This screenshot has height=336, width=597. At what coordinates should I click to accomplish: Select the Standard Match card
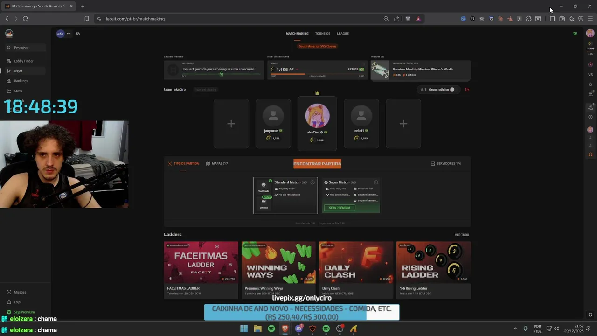(285, 196)
